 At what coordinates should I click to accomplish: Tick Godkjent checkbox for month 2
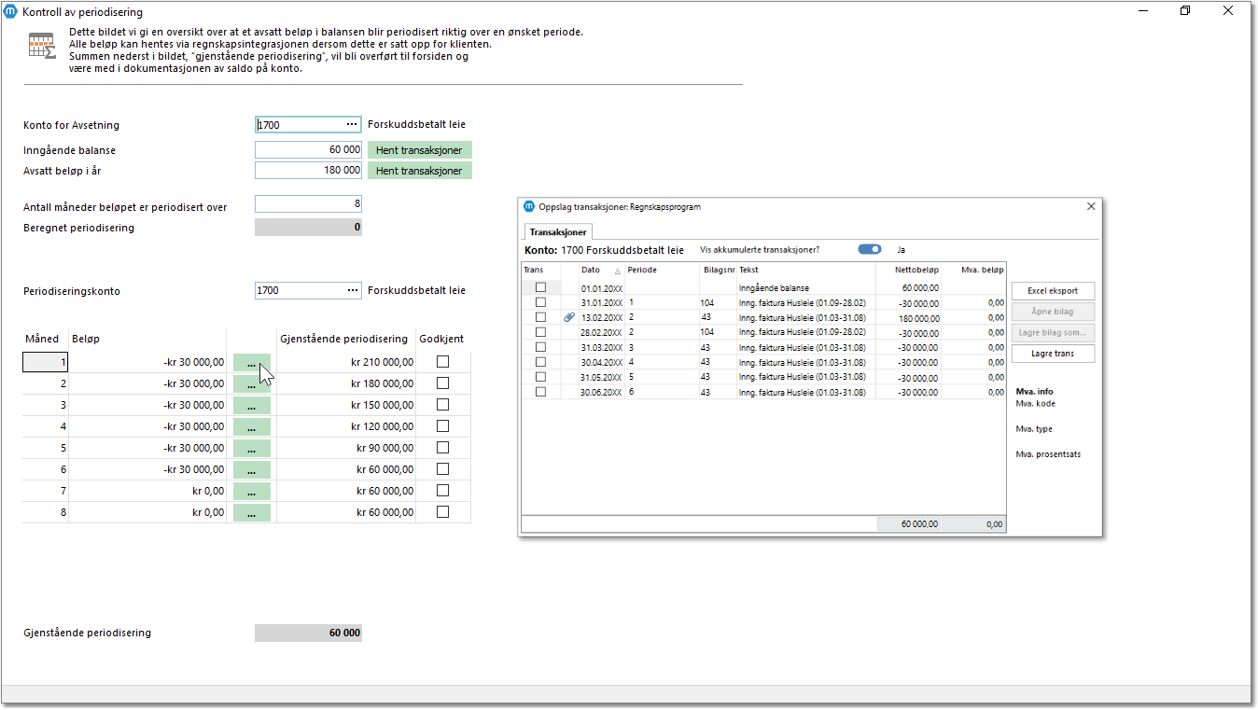[x=442, y=383]
